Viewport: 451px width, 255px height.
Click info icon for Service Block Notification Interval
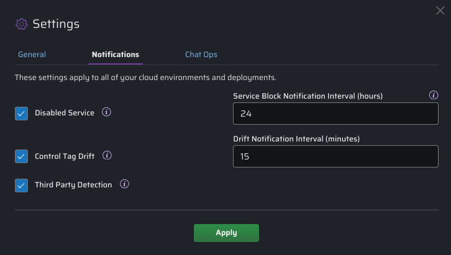[434, 96]
